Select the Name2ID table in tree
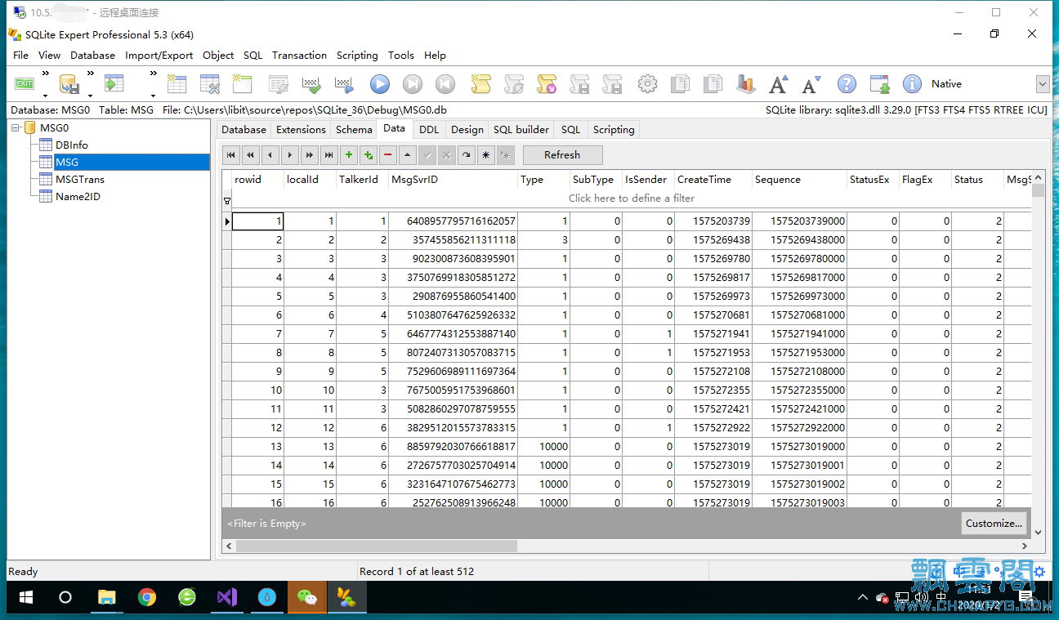 click(x=78, y=196)
